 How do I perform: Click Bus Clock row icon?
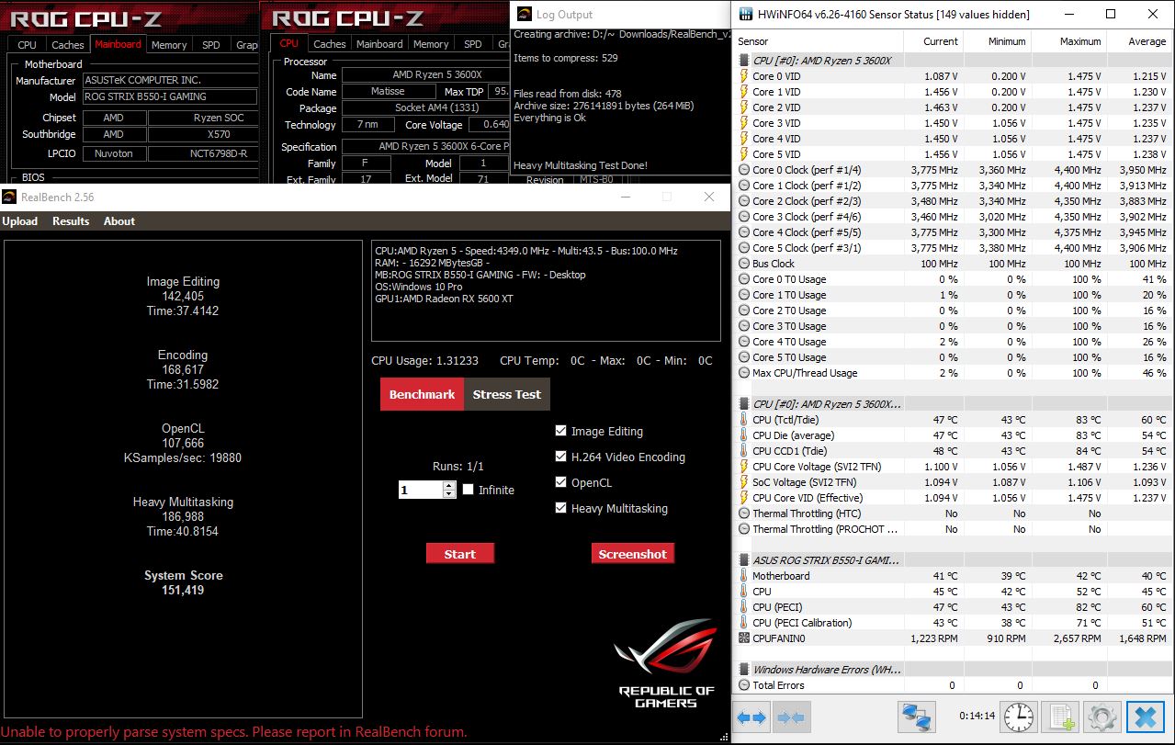click(x=744, y=264)
